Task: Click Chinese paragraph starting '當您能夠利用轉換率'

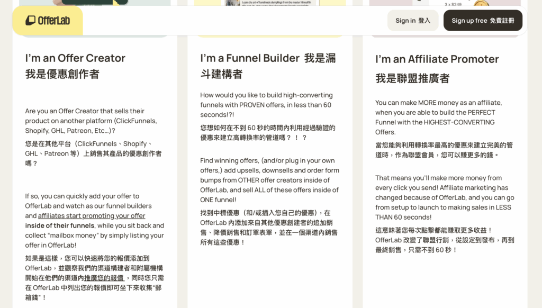Action: click(444, 150)
